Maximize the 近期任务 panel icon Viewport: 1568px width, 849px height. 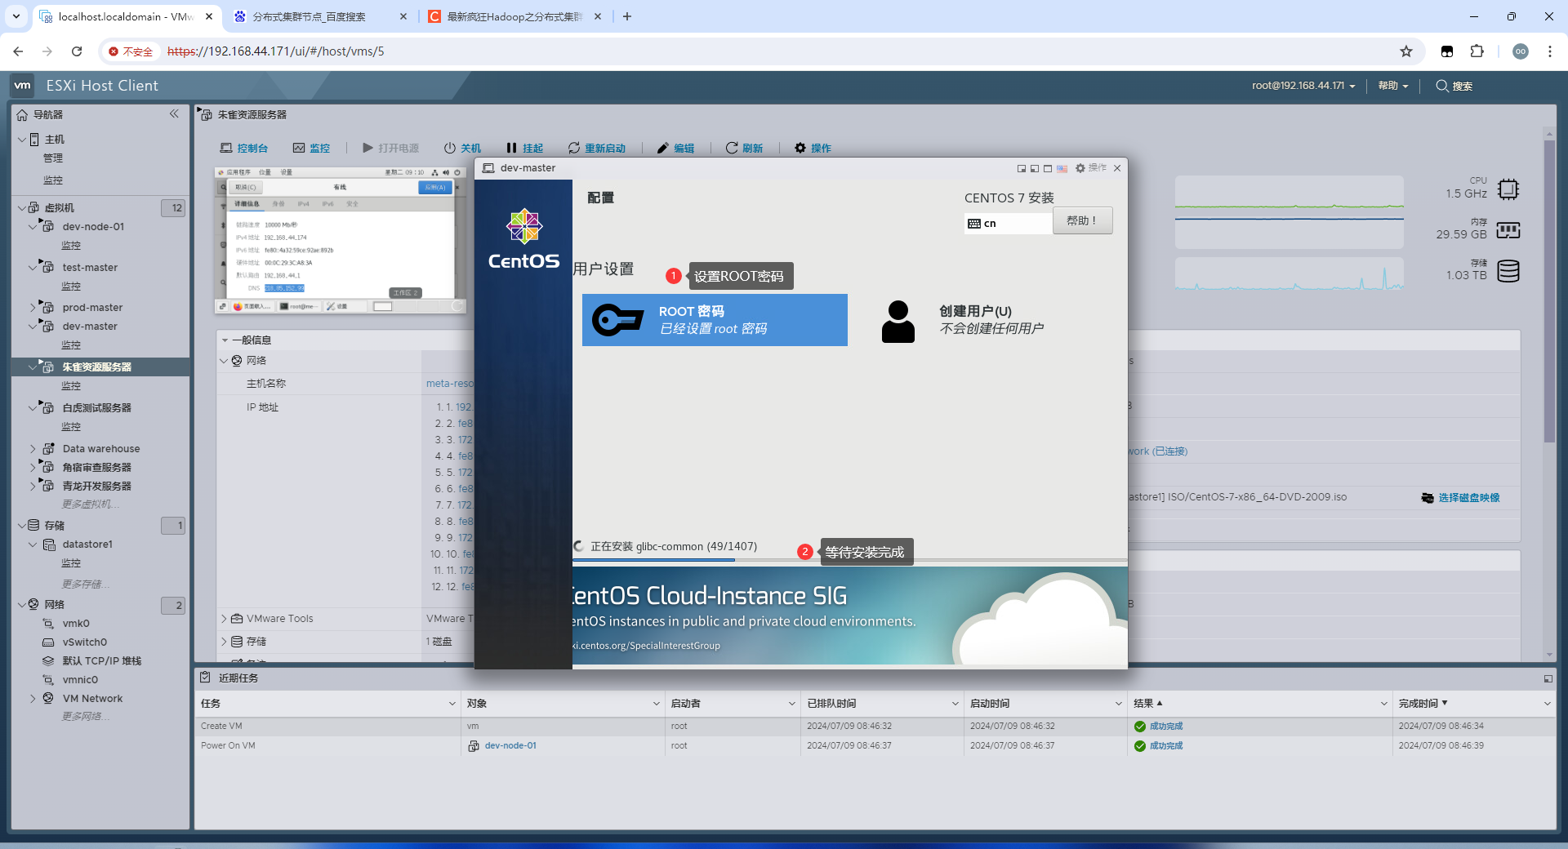1548,678
